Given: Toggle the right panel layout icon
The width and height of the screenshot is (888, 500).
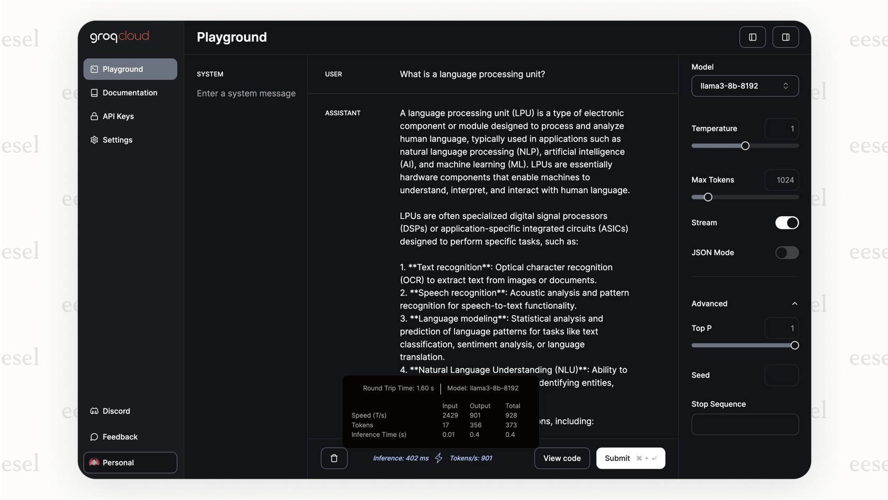Looking at the screenshot, I should [785, 37].
